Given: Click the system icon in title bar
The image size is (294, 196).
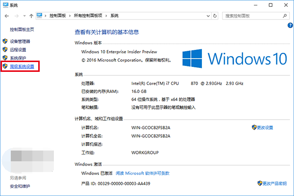Looking at the screenshot, I should (5, 5).
